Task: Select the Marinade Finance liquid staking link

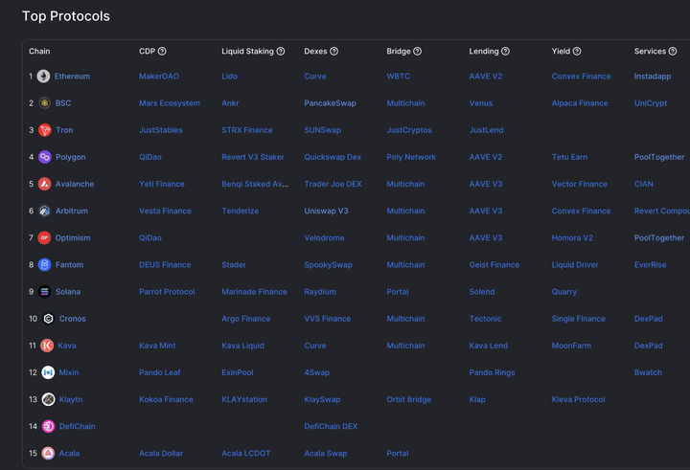Action: click(254, 292)
